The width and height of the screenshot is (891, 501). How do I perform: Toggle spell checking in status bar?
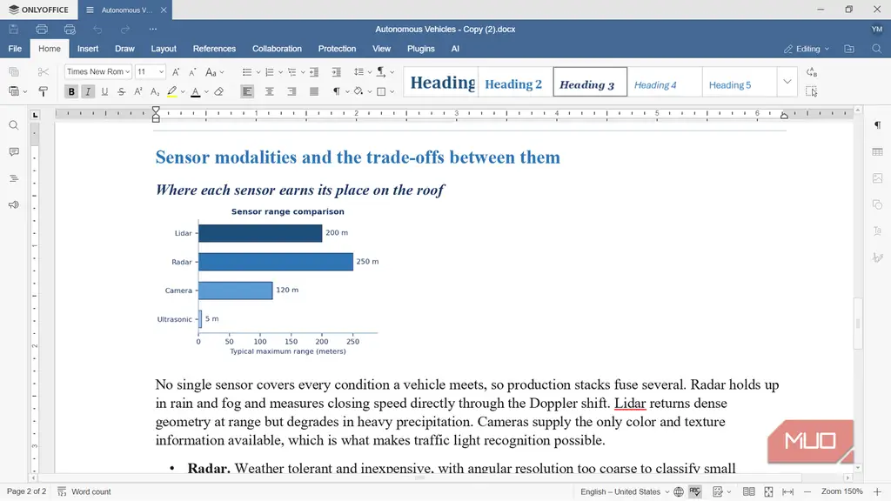pos(695,491)
